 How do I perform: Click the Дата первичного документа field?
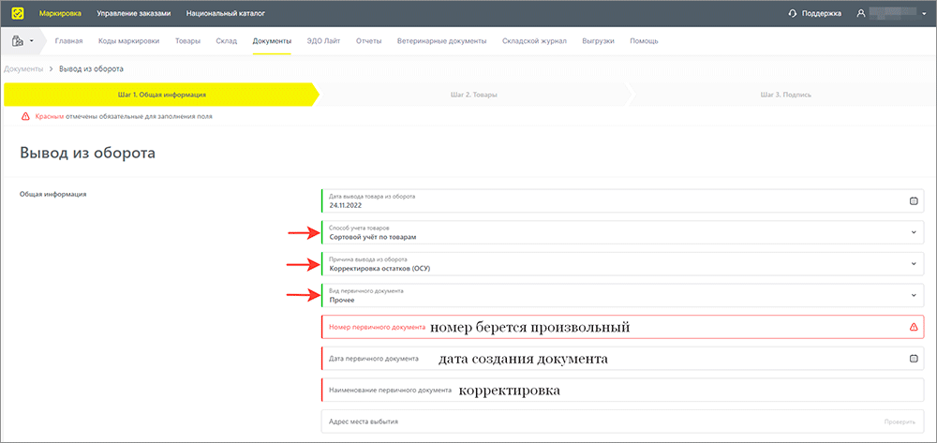pos(623,359)
